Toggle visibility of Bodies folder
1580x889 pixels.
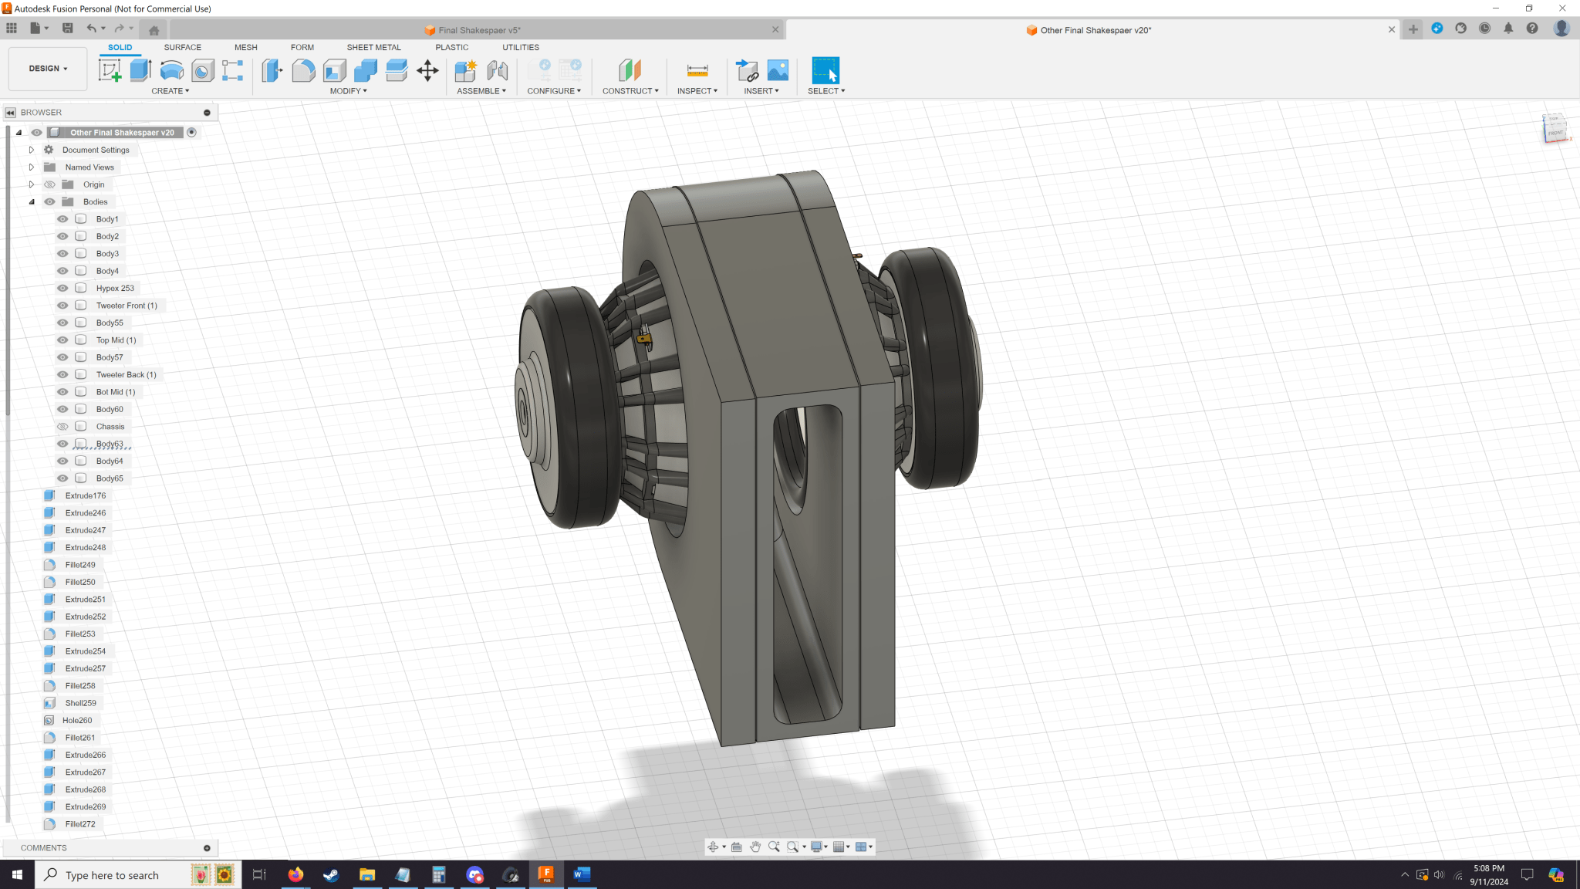[50, 202]
